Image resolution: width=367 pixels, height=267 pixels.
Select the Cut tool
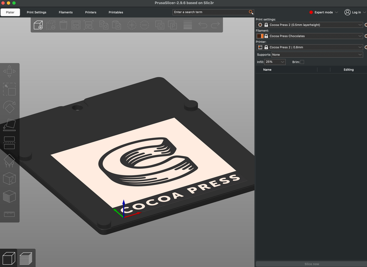(x=9, y=143)
